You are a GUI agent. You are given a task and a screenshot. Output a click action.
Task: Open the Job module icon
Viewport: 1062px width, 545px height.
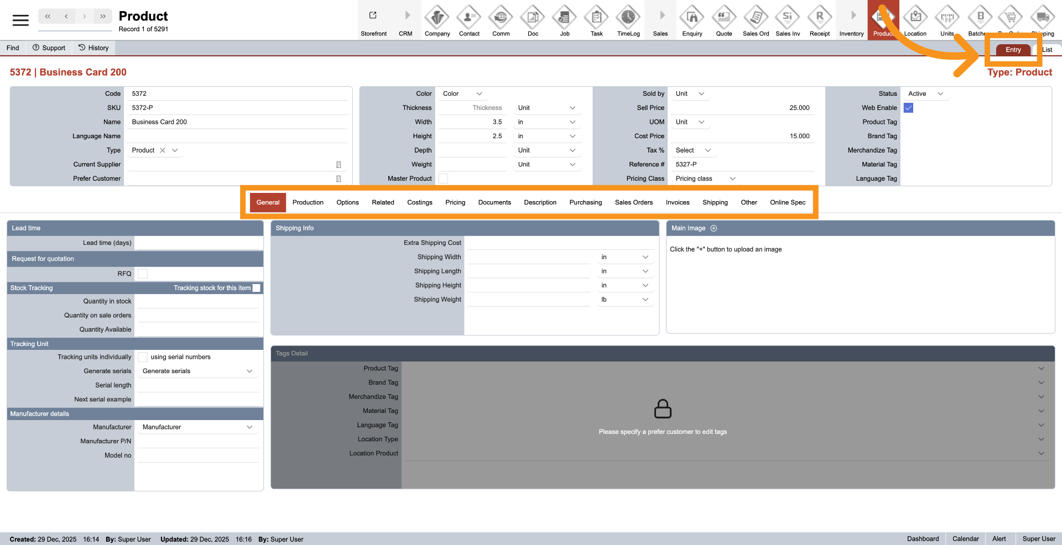click(564, 18)
